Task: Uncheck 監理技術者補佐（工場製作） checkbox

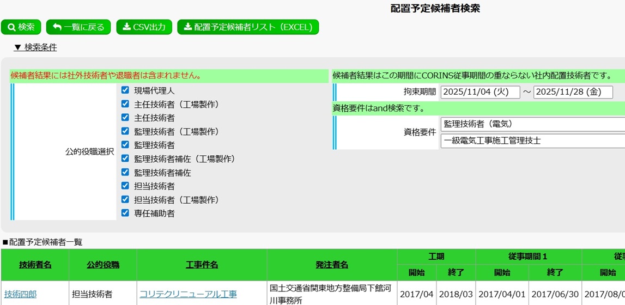Action: [125, 158]
